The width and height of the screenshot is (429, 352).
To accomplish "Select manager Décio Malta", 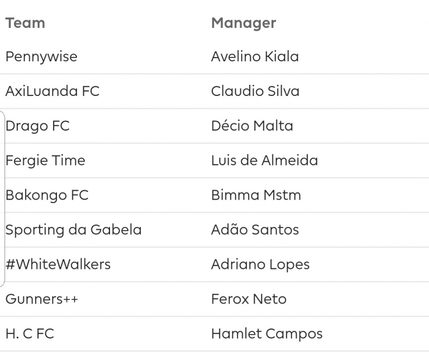I will 252,126.
